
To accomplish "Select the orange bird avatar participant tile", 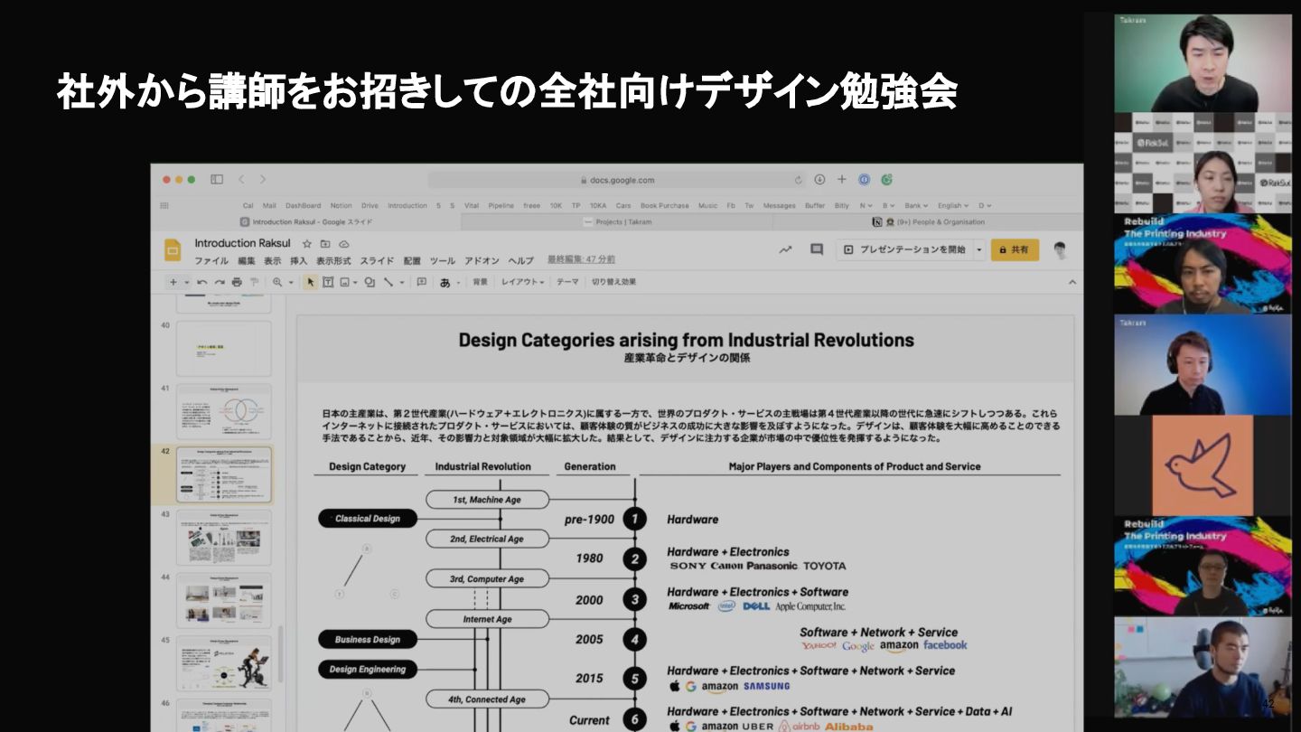I will [x=1202, y=465].
